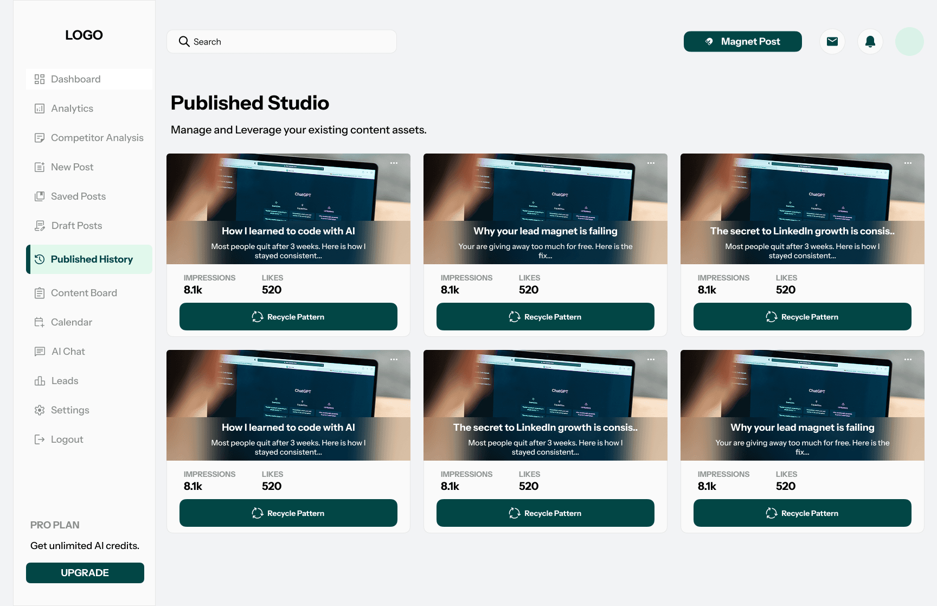Click the Competitor Analysis icon
937x606 pixels.
point(40,138)
